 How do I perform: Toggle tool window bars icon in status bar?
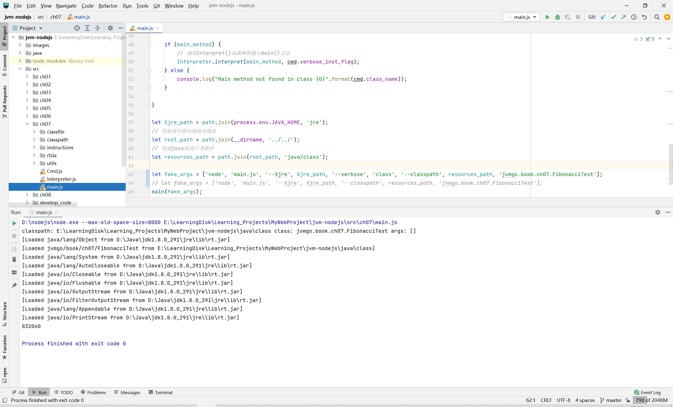tap(5, 400)
